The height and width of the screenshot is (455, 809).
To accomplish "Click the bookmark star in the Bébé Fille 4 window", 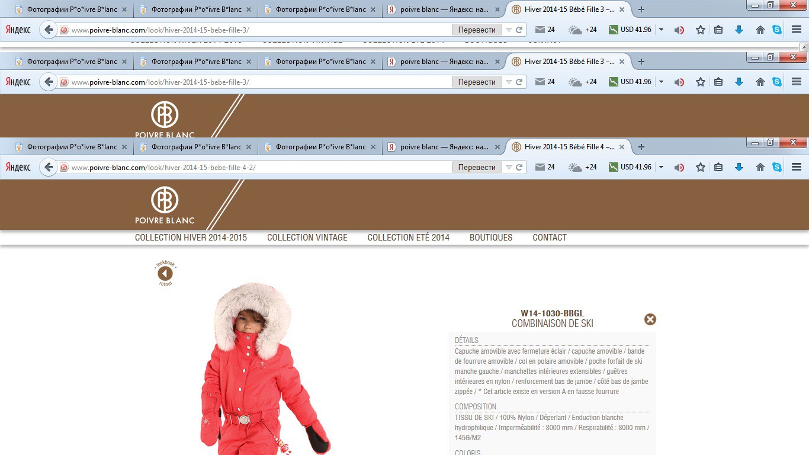I will click(x=701, y=167).
